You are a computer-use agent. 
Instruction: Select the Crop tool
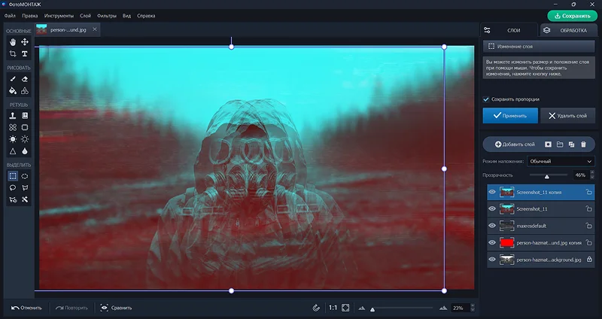13,53
